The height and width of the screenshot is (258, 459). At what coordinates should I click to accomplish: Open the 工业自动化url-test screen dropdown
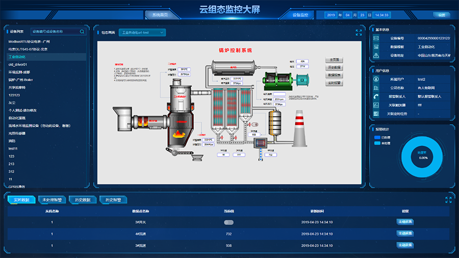[x=142, y=33]
